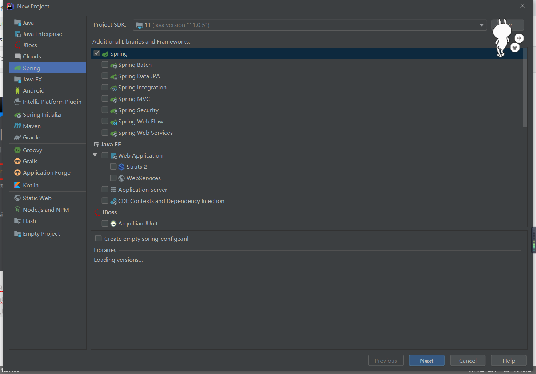Click the Java FX folder icon
The height and width of the screenshot is (374, 536).
point(17,79)
